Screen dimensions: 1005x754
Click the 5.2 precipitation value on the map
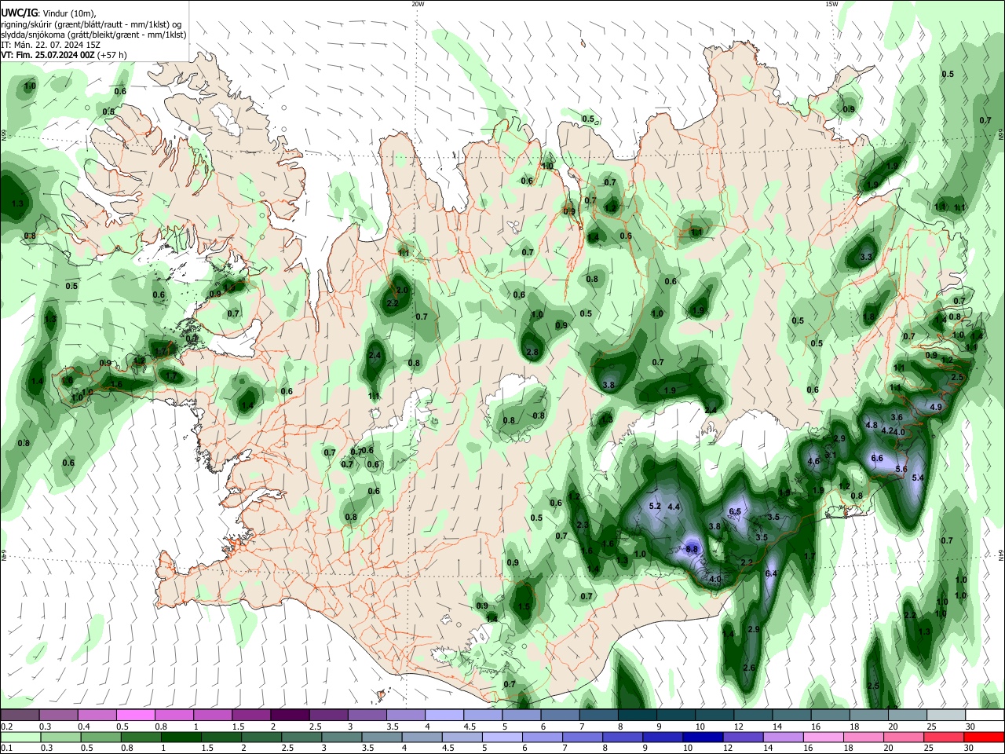coord(655,507)
